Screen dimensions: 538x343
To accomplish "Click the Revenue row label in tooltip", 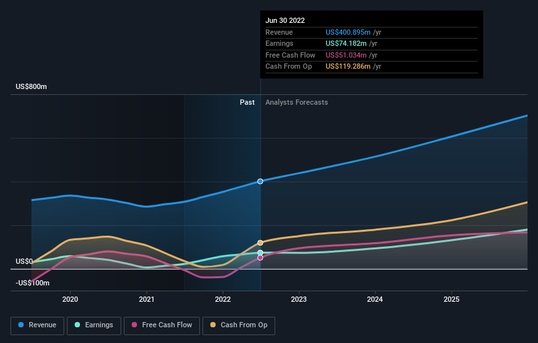I will (279, 32).
